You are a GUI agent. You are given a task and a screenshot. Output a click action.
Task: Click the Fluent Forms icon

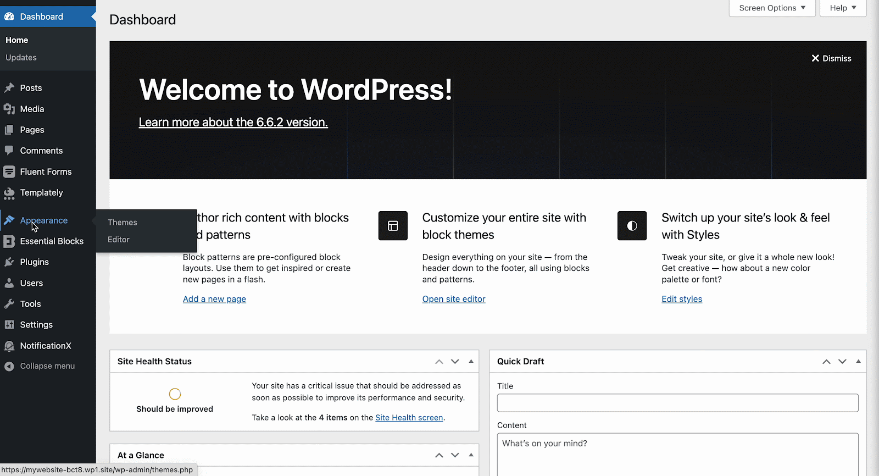click(x=9, y=171)
